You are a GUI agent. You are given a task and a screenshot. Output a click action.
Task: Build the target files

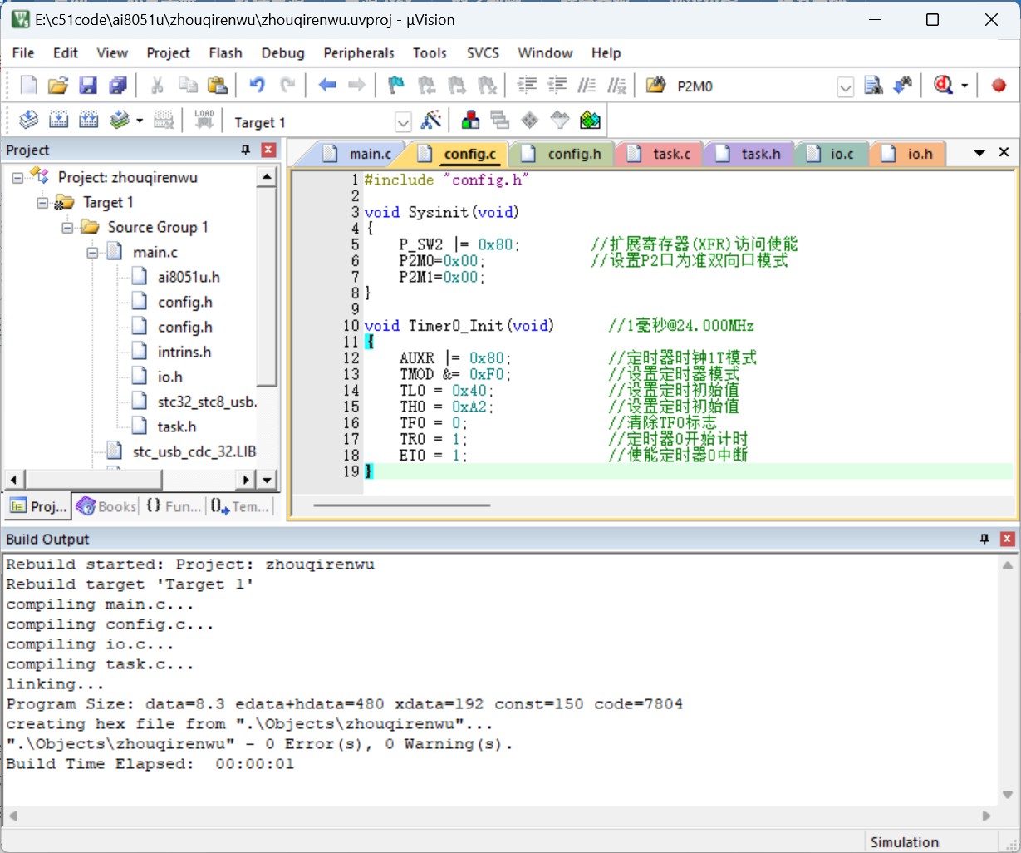coord(59,121)
